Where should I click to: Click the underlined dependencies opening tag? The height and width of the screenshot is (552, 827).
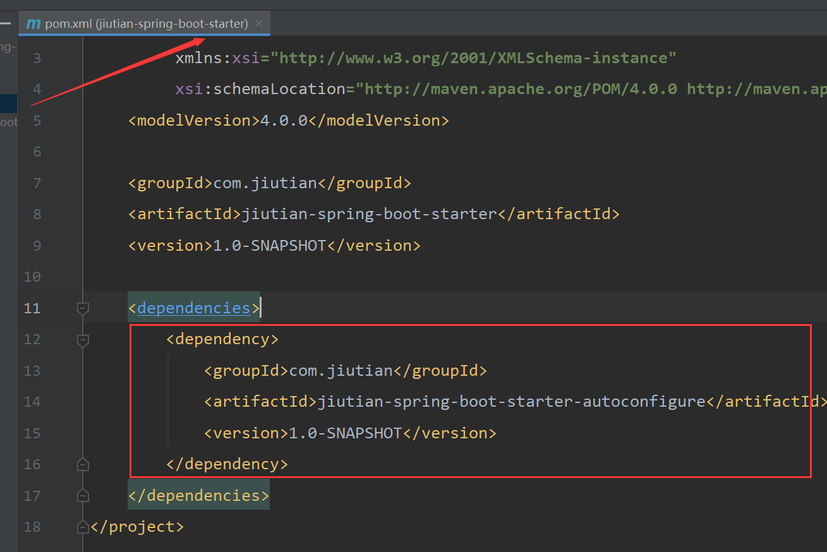click(193, 308)
